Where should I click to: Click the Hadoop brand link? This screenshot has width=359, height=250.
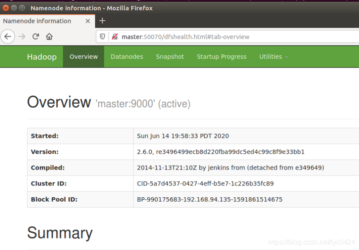(x=41, y=57)
